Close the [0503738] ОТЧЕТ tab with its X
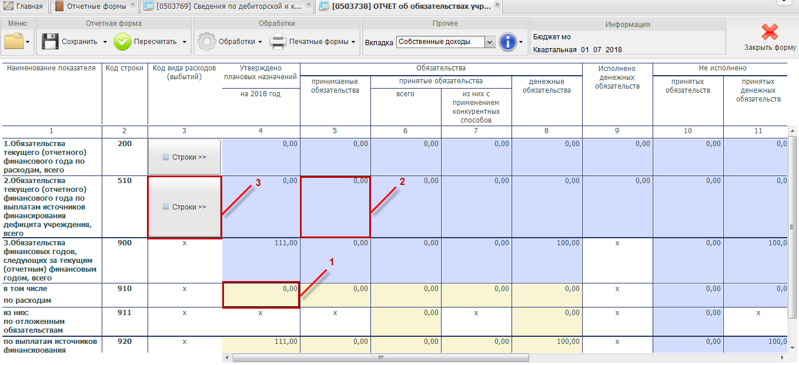Viewport: 799px width, 365px height. point(497,5)
